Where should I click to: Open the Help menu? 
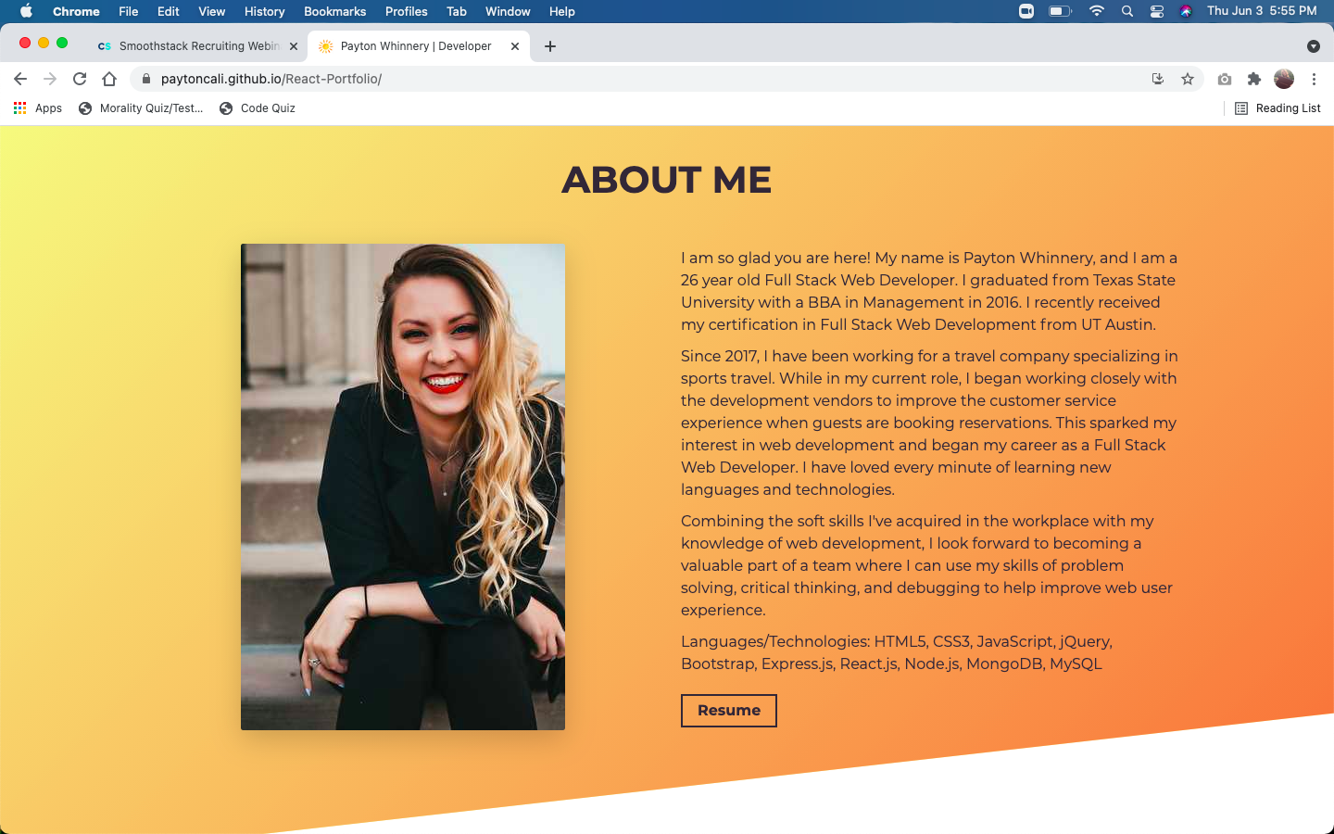(x=562, y=11)
